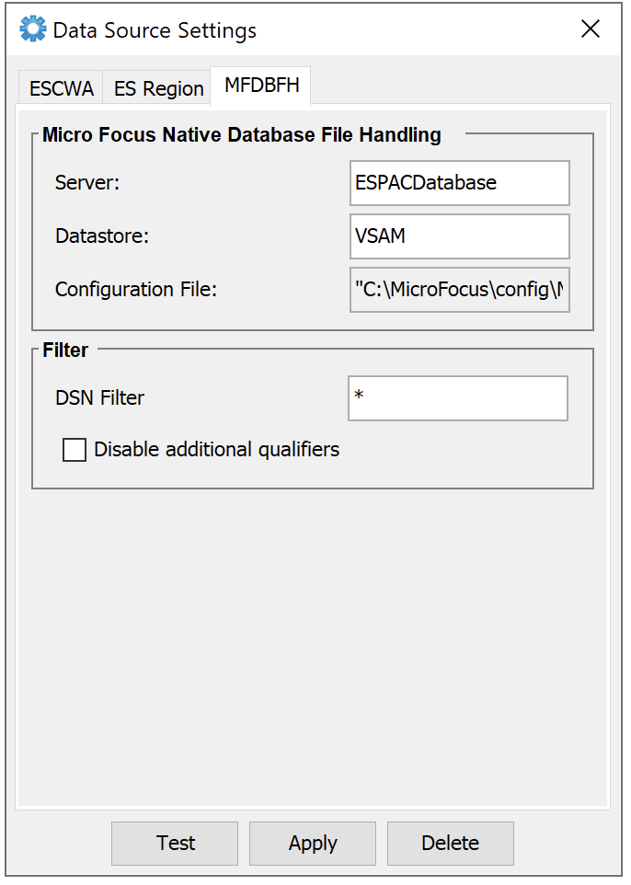Close the Data Source Settings dialog
Image resolution: width=631 pixels, height=885 pixels.
(590, 29)
